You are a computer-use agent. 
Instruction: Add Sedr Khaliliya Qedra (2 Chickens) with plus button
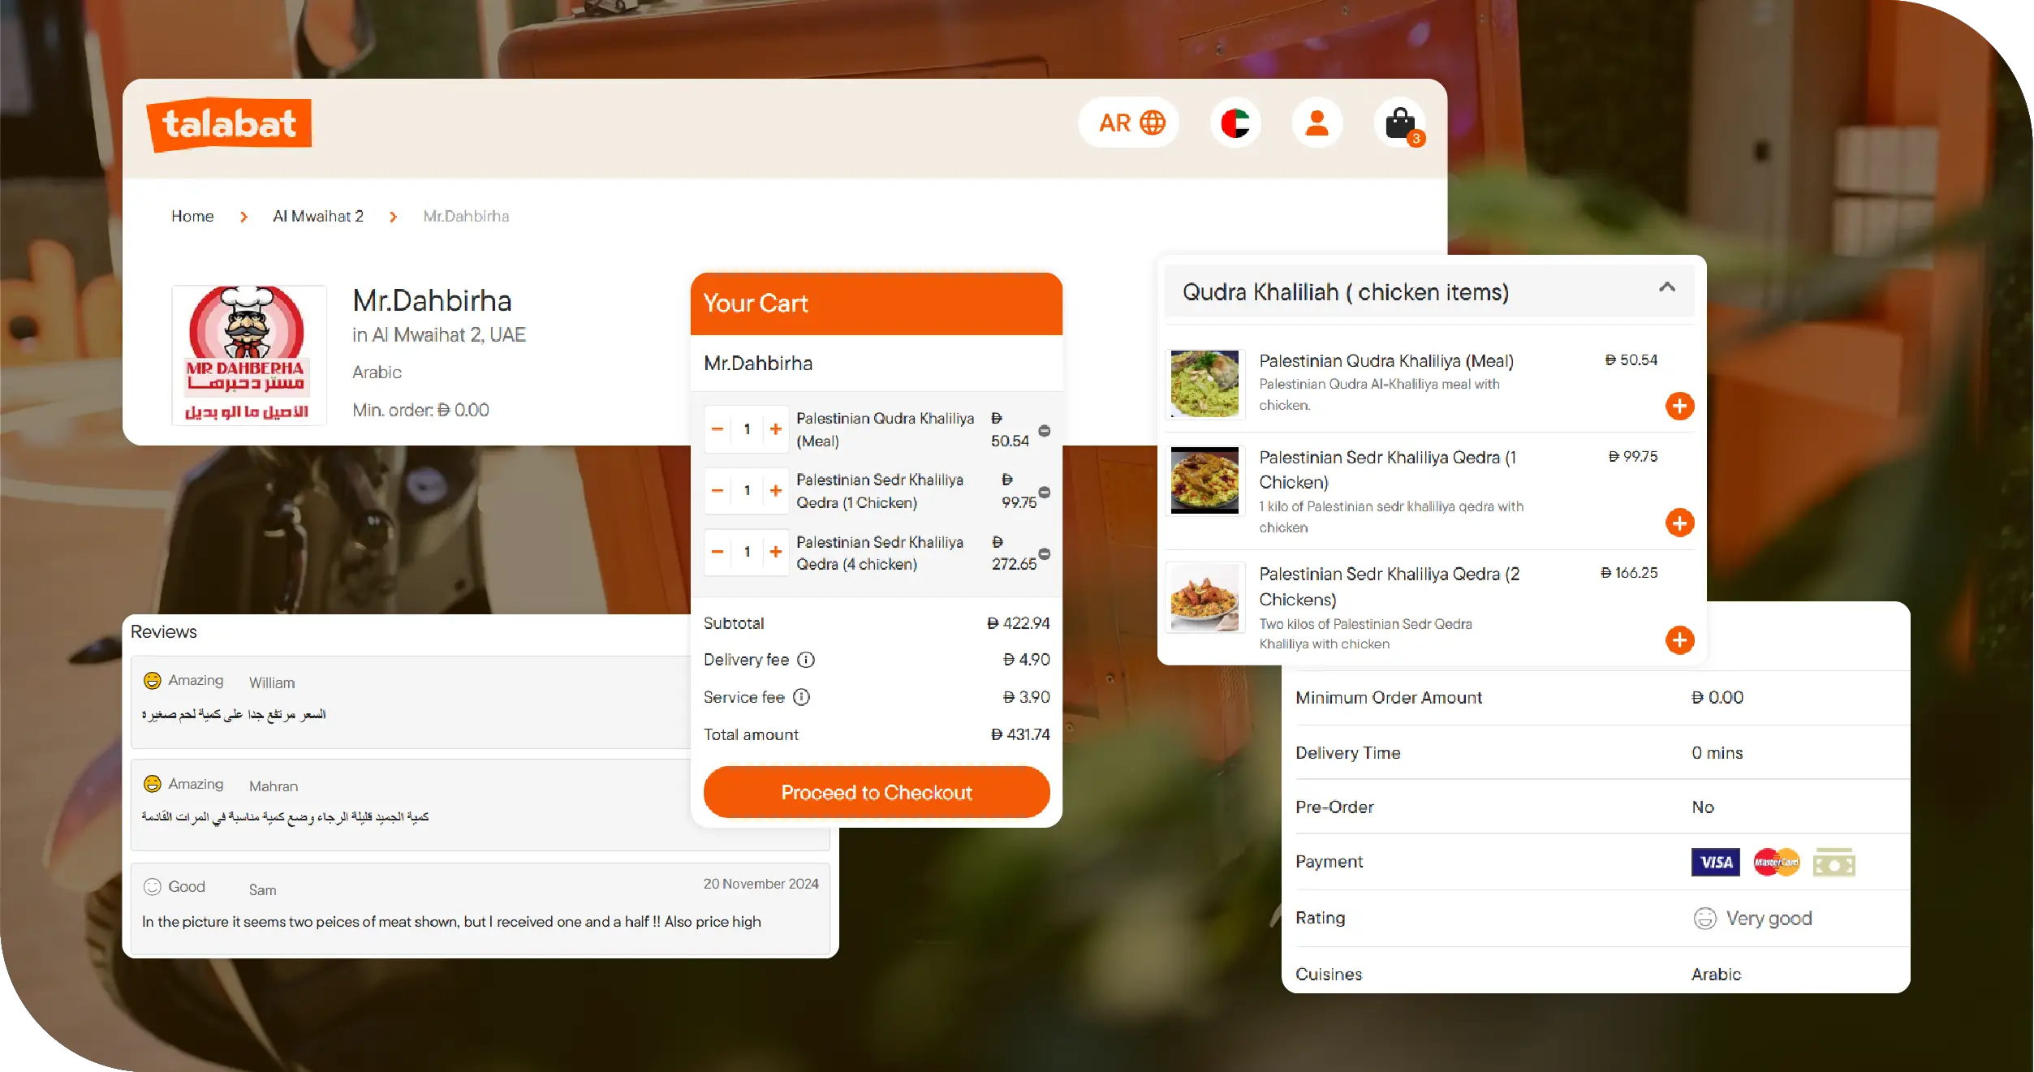point(1680,640)
